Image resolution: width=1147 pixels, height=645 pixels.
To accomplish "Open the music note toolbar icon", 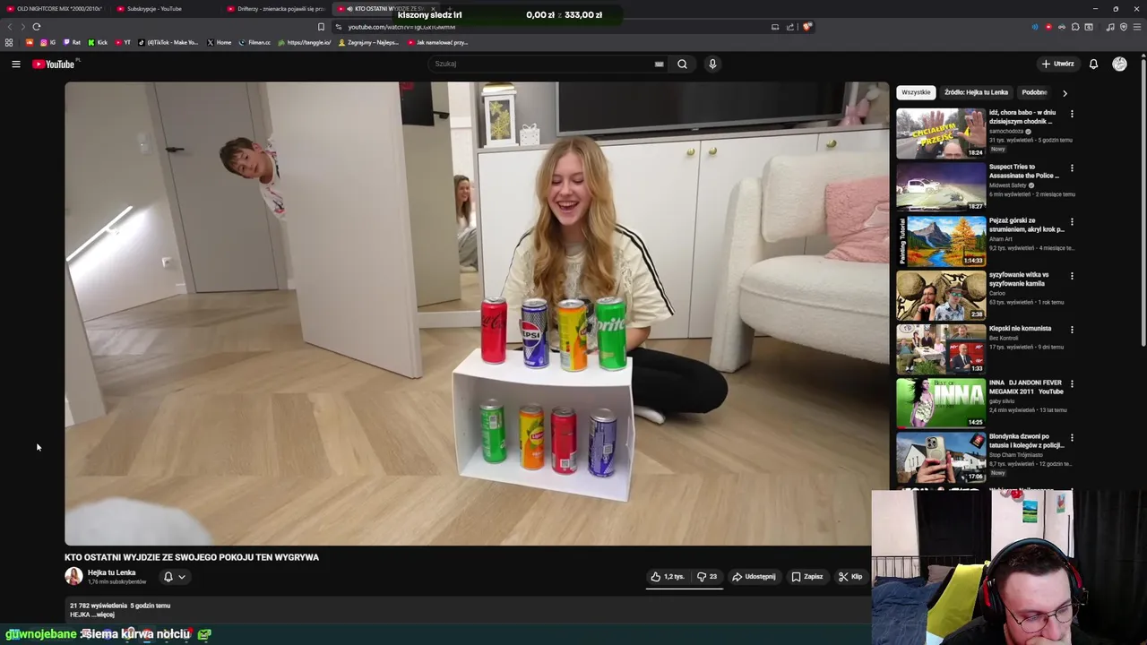I will pyautogui.click(x=1110, y=27).
